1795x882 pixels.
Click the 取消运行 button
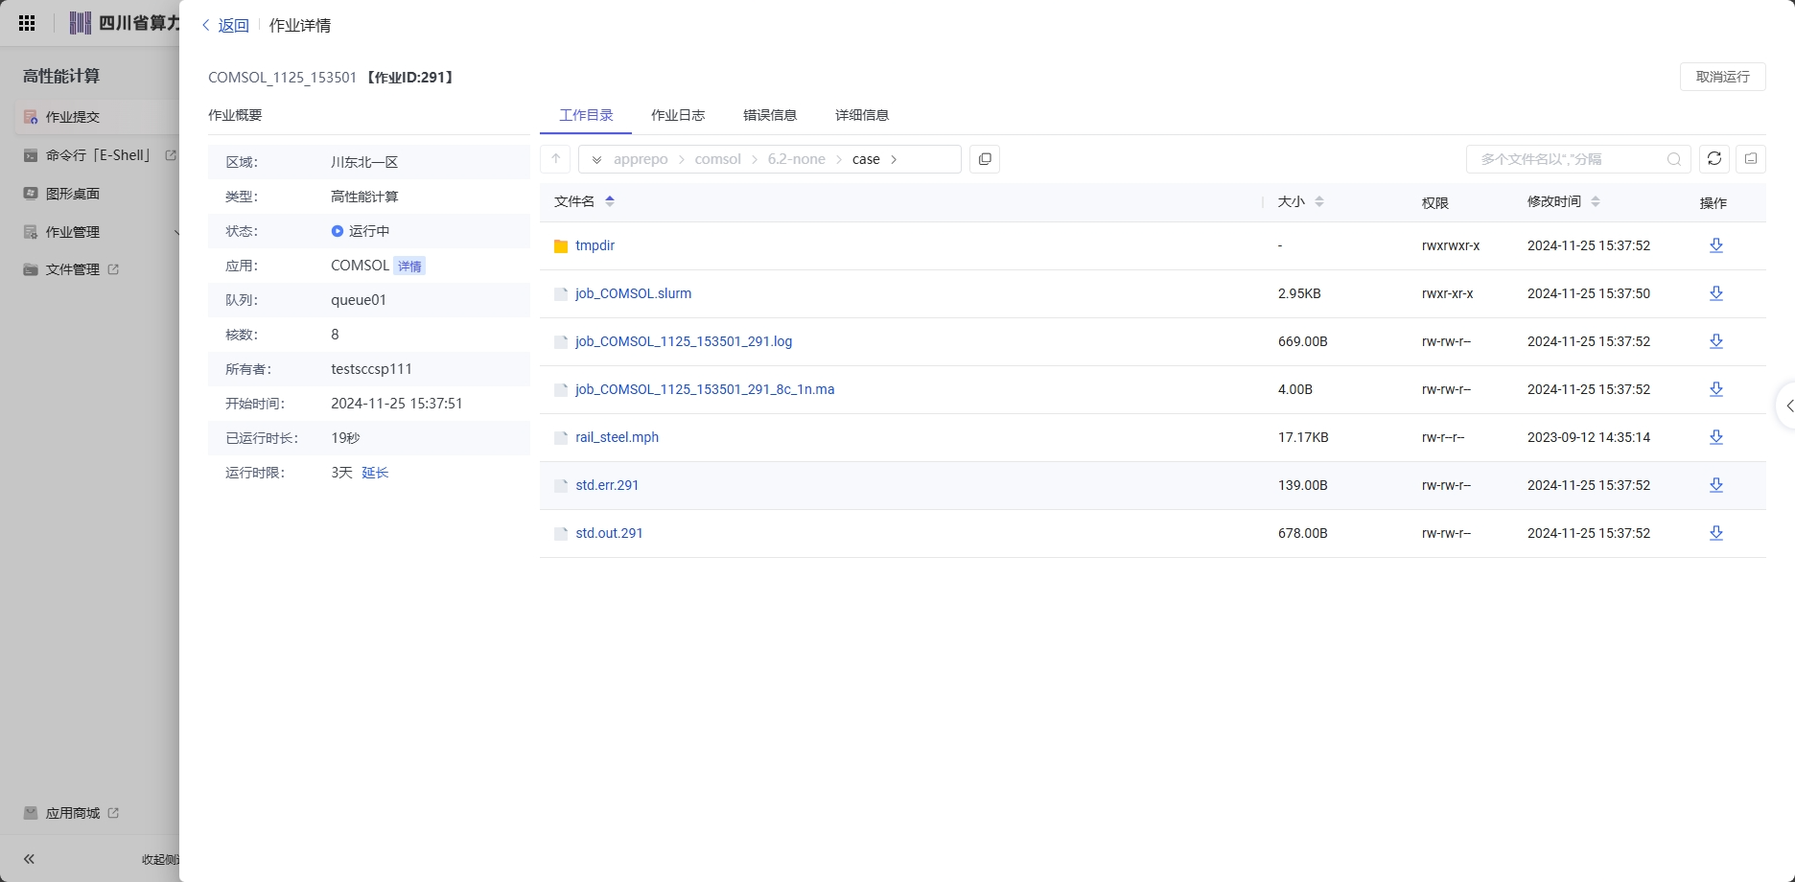1722,77
